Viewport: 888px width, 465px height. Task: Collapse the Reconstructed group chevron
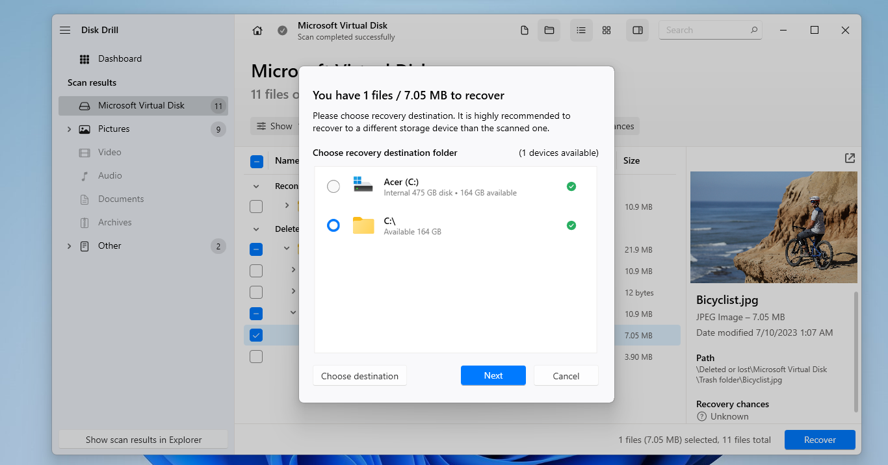[256, 186]
